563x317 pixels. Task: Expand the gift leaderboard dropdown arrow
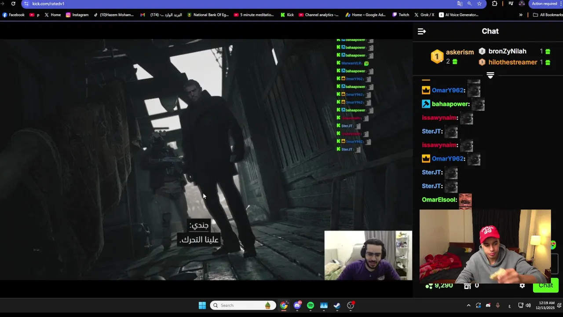click(490, 75)
